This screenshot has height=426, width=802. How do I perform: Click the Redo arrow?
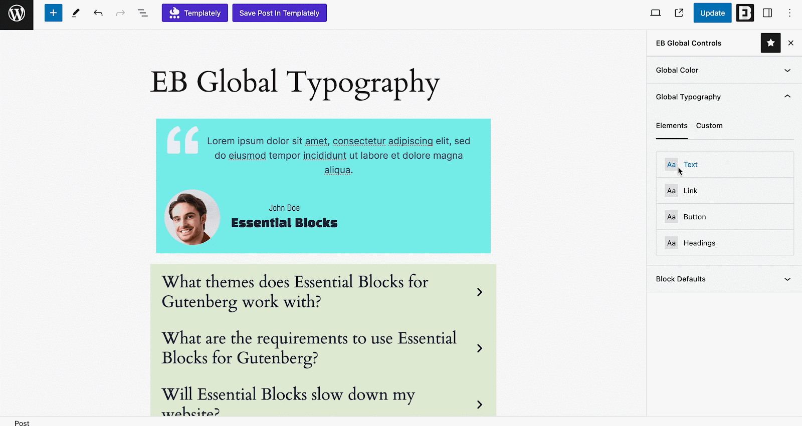coord(120,13)
